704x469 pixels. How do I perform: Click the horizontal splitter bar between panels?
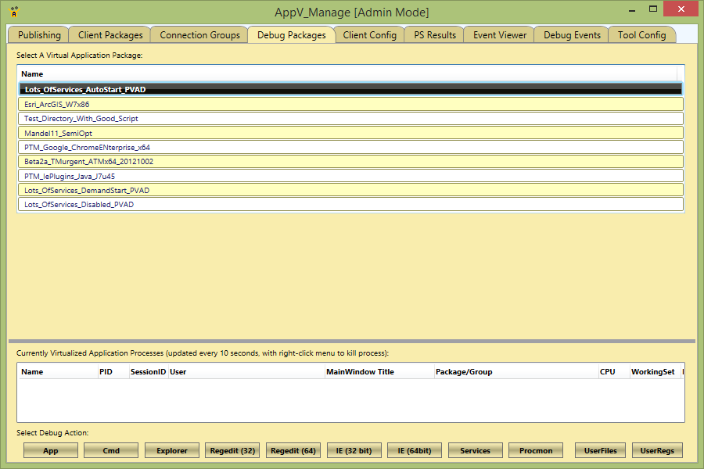coord(351,341)
